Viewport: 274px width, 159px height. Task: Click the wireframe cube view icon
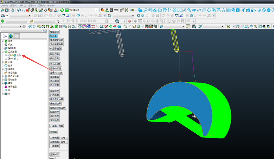[238, 26]
